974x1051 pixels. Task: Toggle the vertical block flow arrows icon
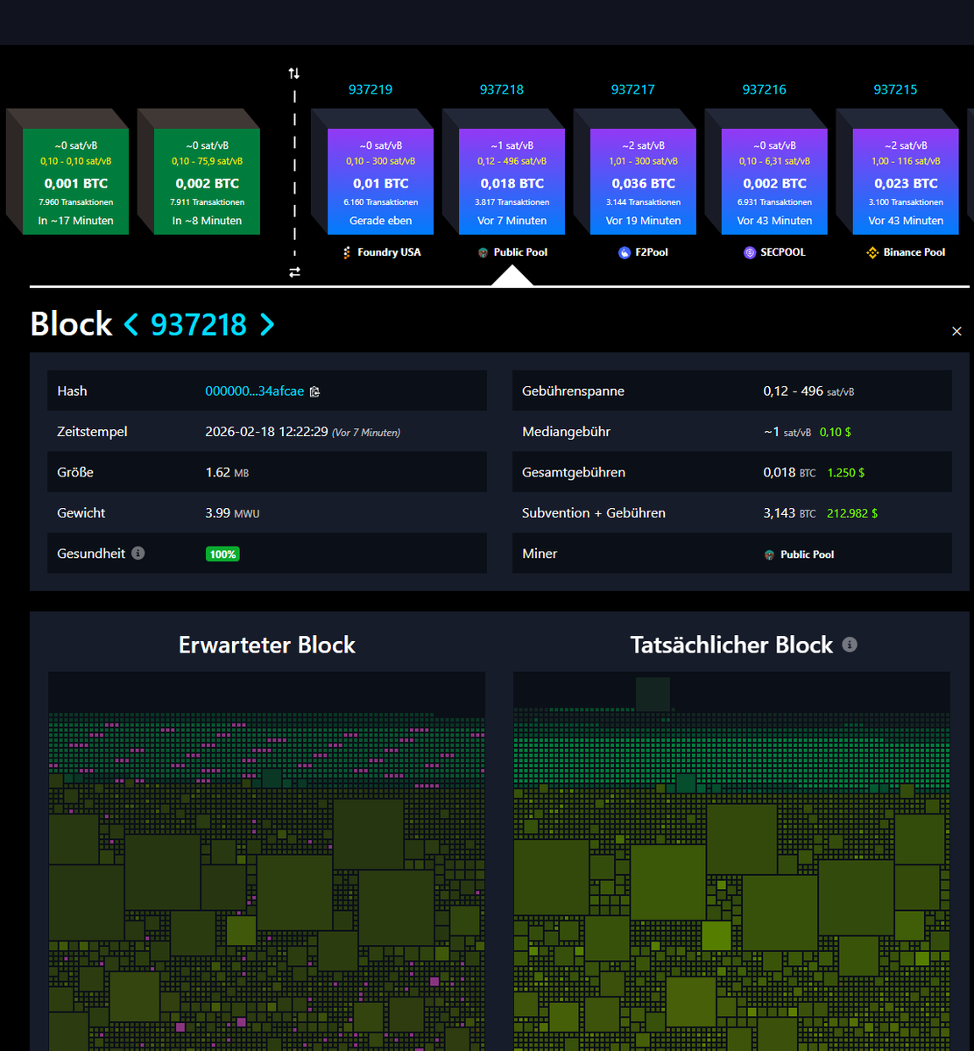(x=293, y=74)
